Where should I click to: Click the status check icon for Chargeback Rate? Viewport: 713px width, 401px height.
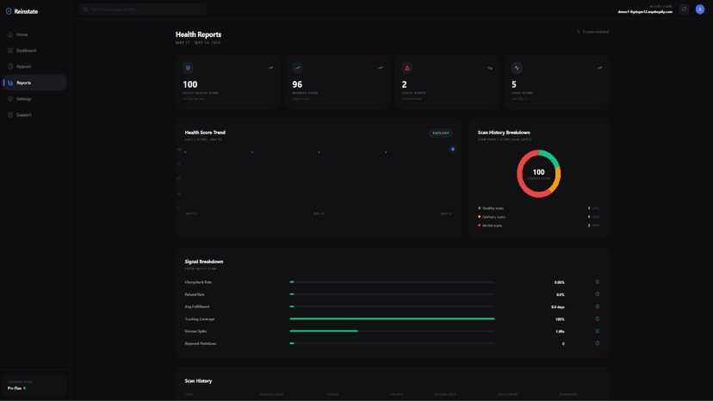click(598, 282)
